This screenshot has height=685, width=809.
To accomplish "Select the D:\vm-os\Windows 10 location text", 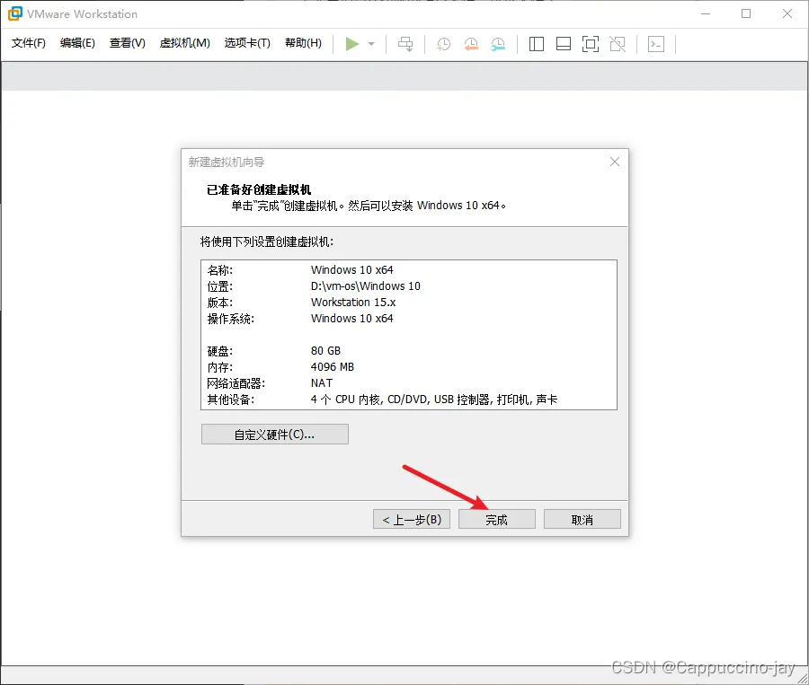I will pos(365,286).
